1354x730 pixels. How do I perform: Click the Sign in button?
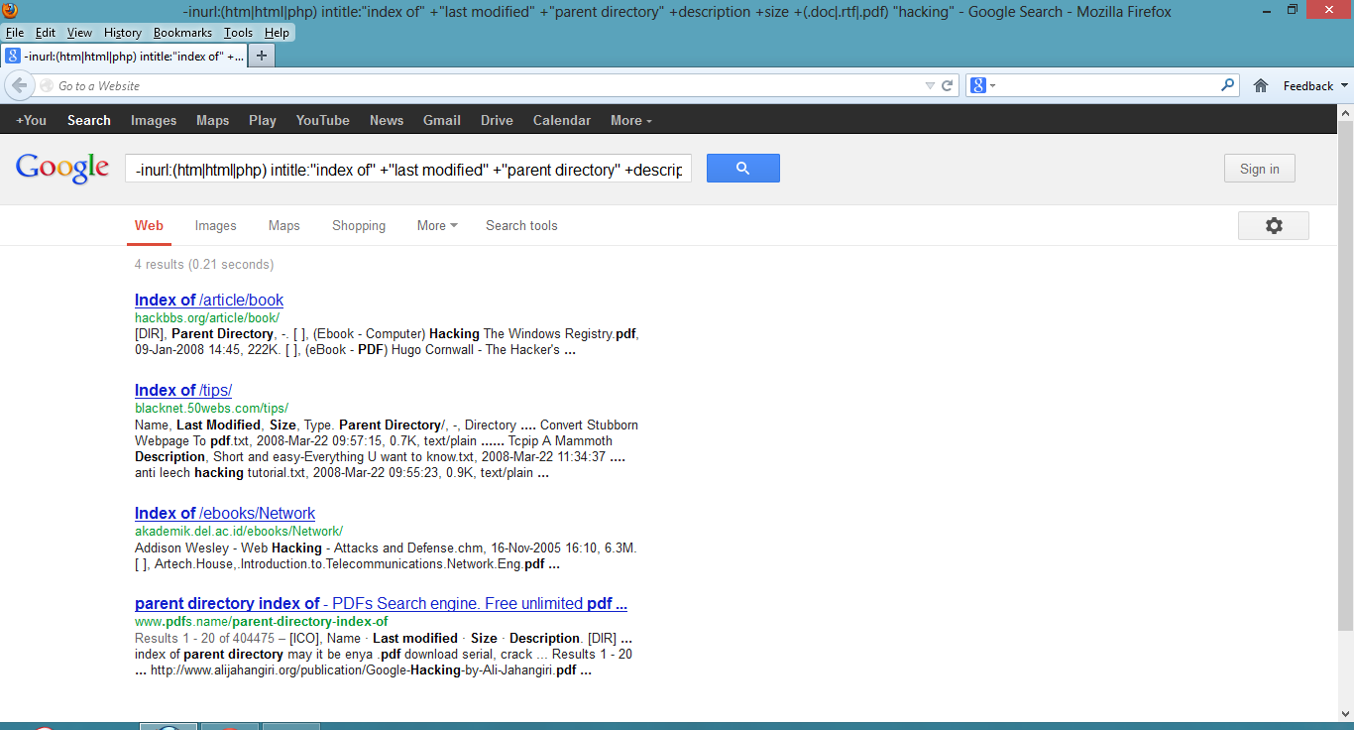pyautogui.click(x=1259, y=169)
